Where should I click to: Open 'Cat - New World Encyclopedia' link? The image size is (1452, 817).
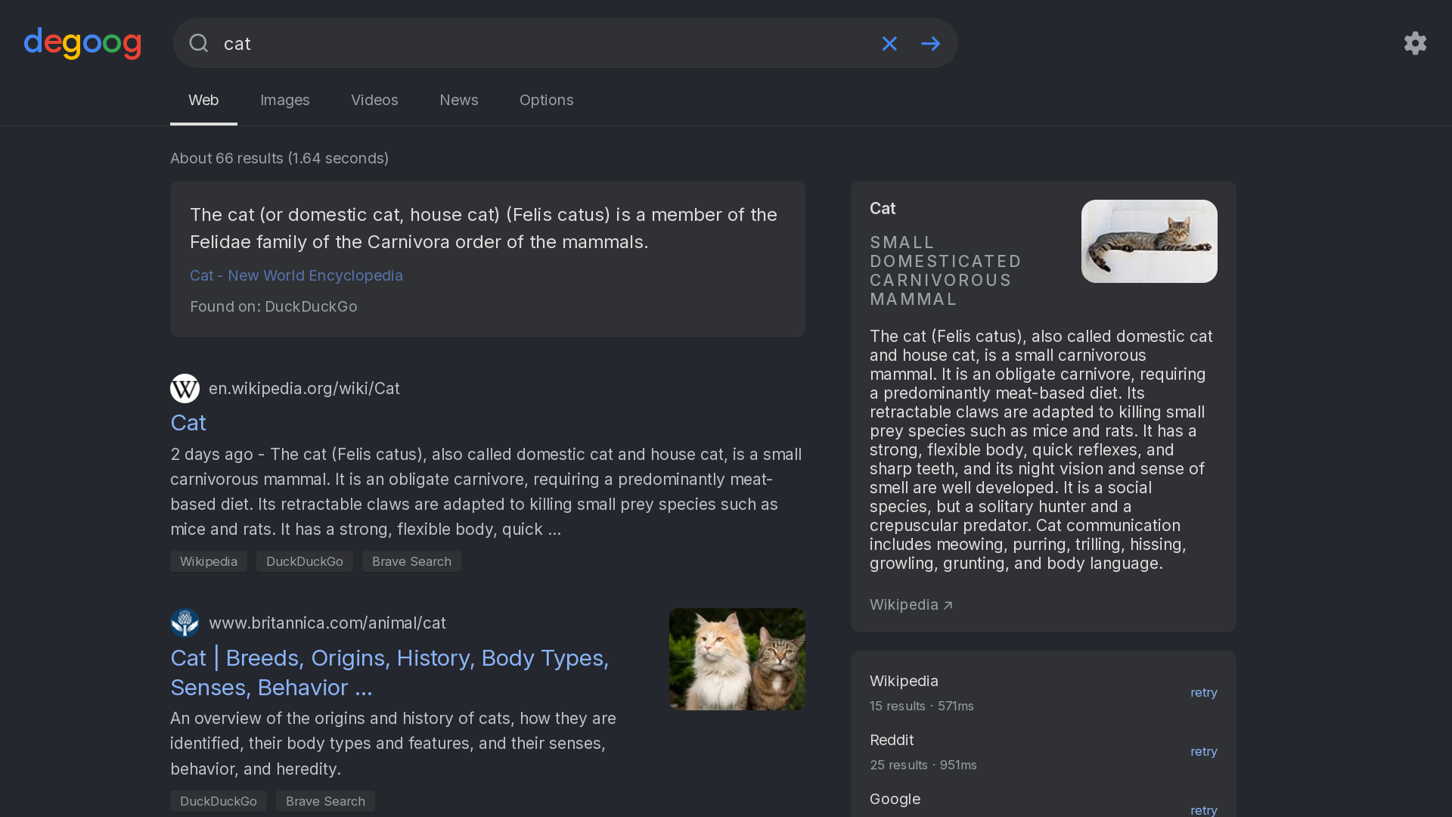point(296,275)
